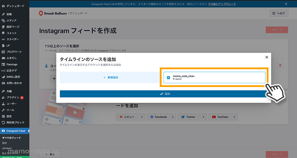The height and width of the screenshot is (158, 297).
Task: Choose 新規追加 to add a new source
Action: (111, 78)
